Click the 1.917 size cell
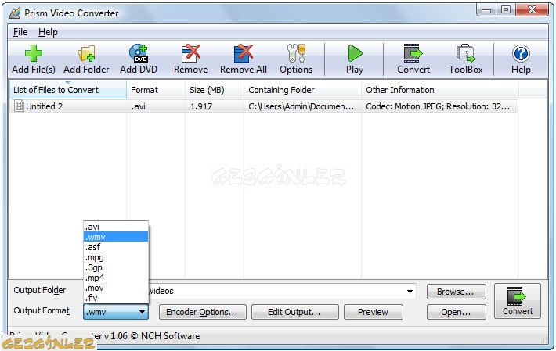The image size is (556, 351). pyautogui.click(x=201, y=106)
